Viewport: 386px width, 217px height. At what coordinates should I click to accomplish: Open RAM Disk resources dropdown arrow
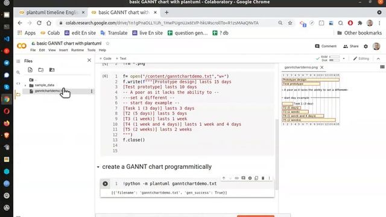[344, 58]
